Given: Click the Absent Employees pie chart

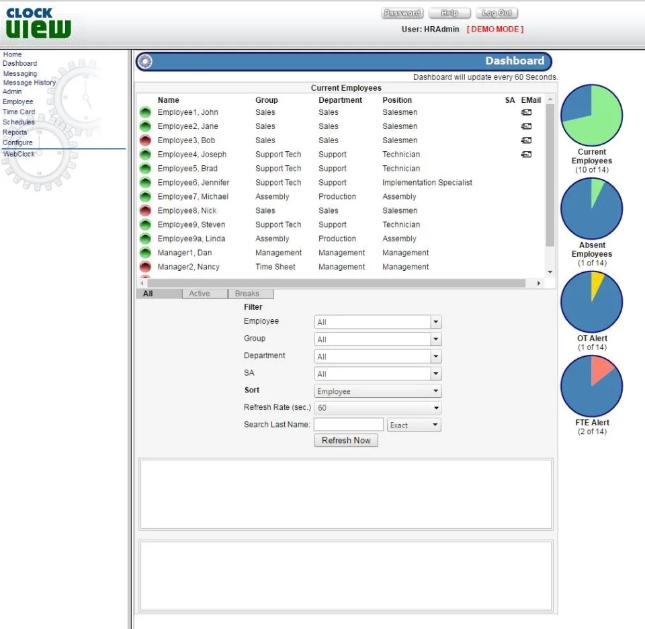Looking at the screenshot, I should coord(591,208).
